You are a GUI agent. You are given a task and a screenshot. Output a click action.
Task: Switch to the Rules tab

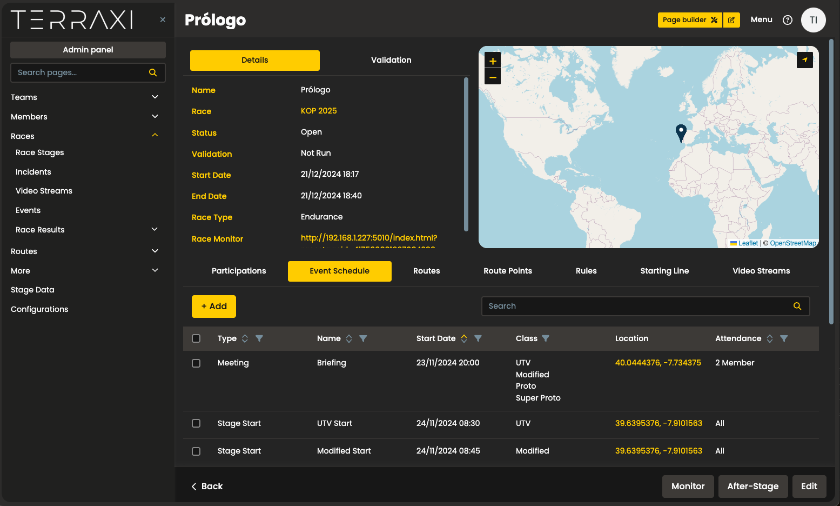[x=586, y=271]
